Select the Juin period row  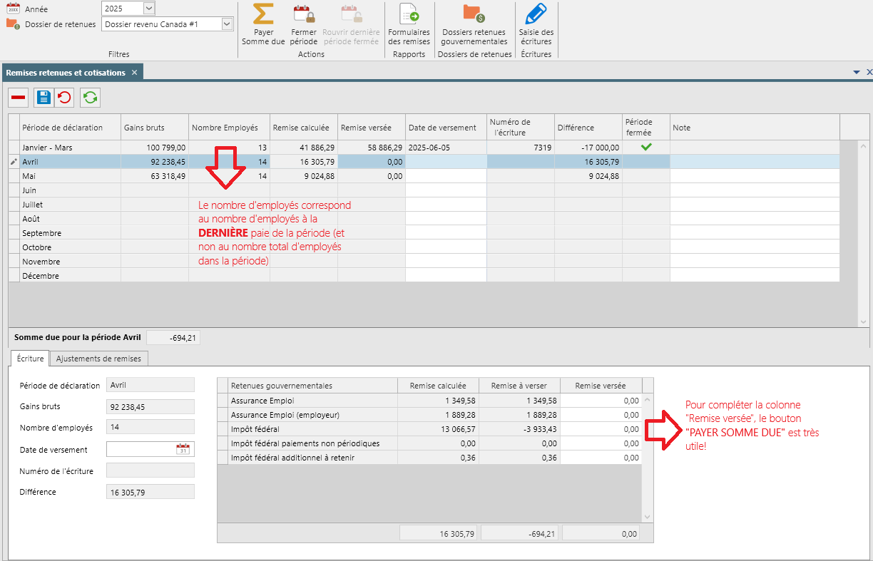pyautogui.click(x=424, y=190)
